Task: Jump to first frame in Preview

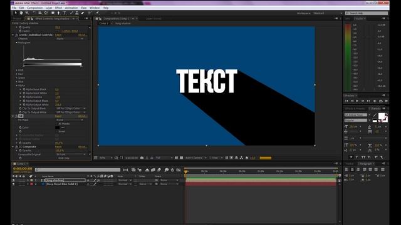Action: (346, 101)
